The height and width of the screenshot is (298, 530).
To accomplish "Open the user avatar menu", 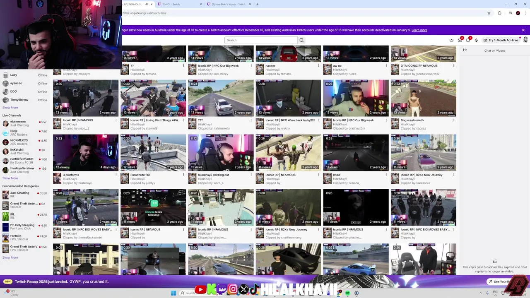I will point(525,40).
